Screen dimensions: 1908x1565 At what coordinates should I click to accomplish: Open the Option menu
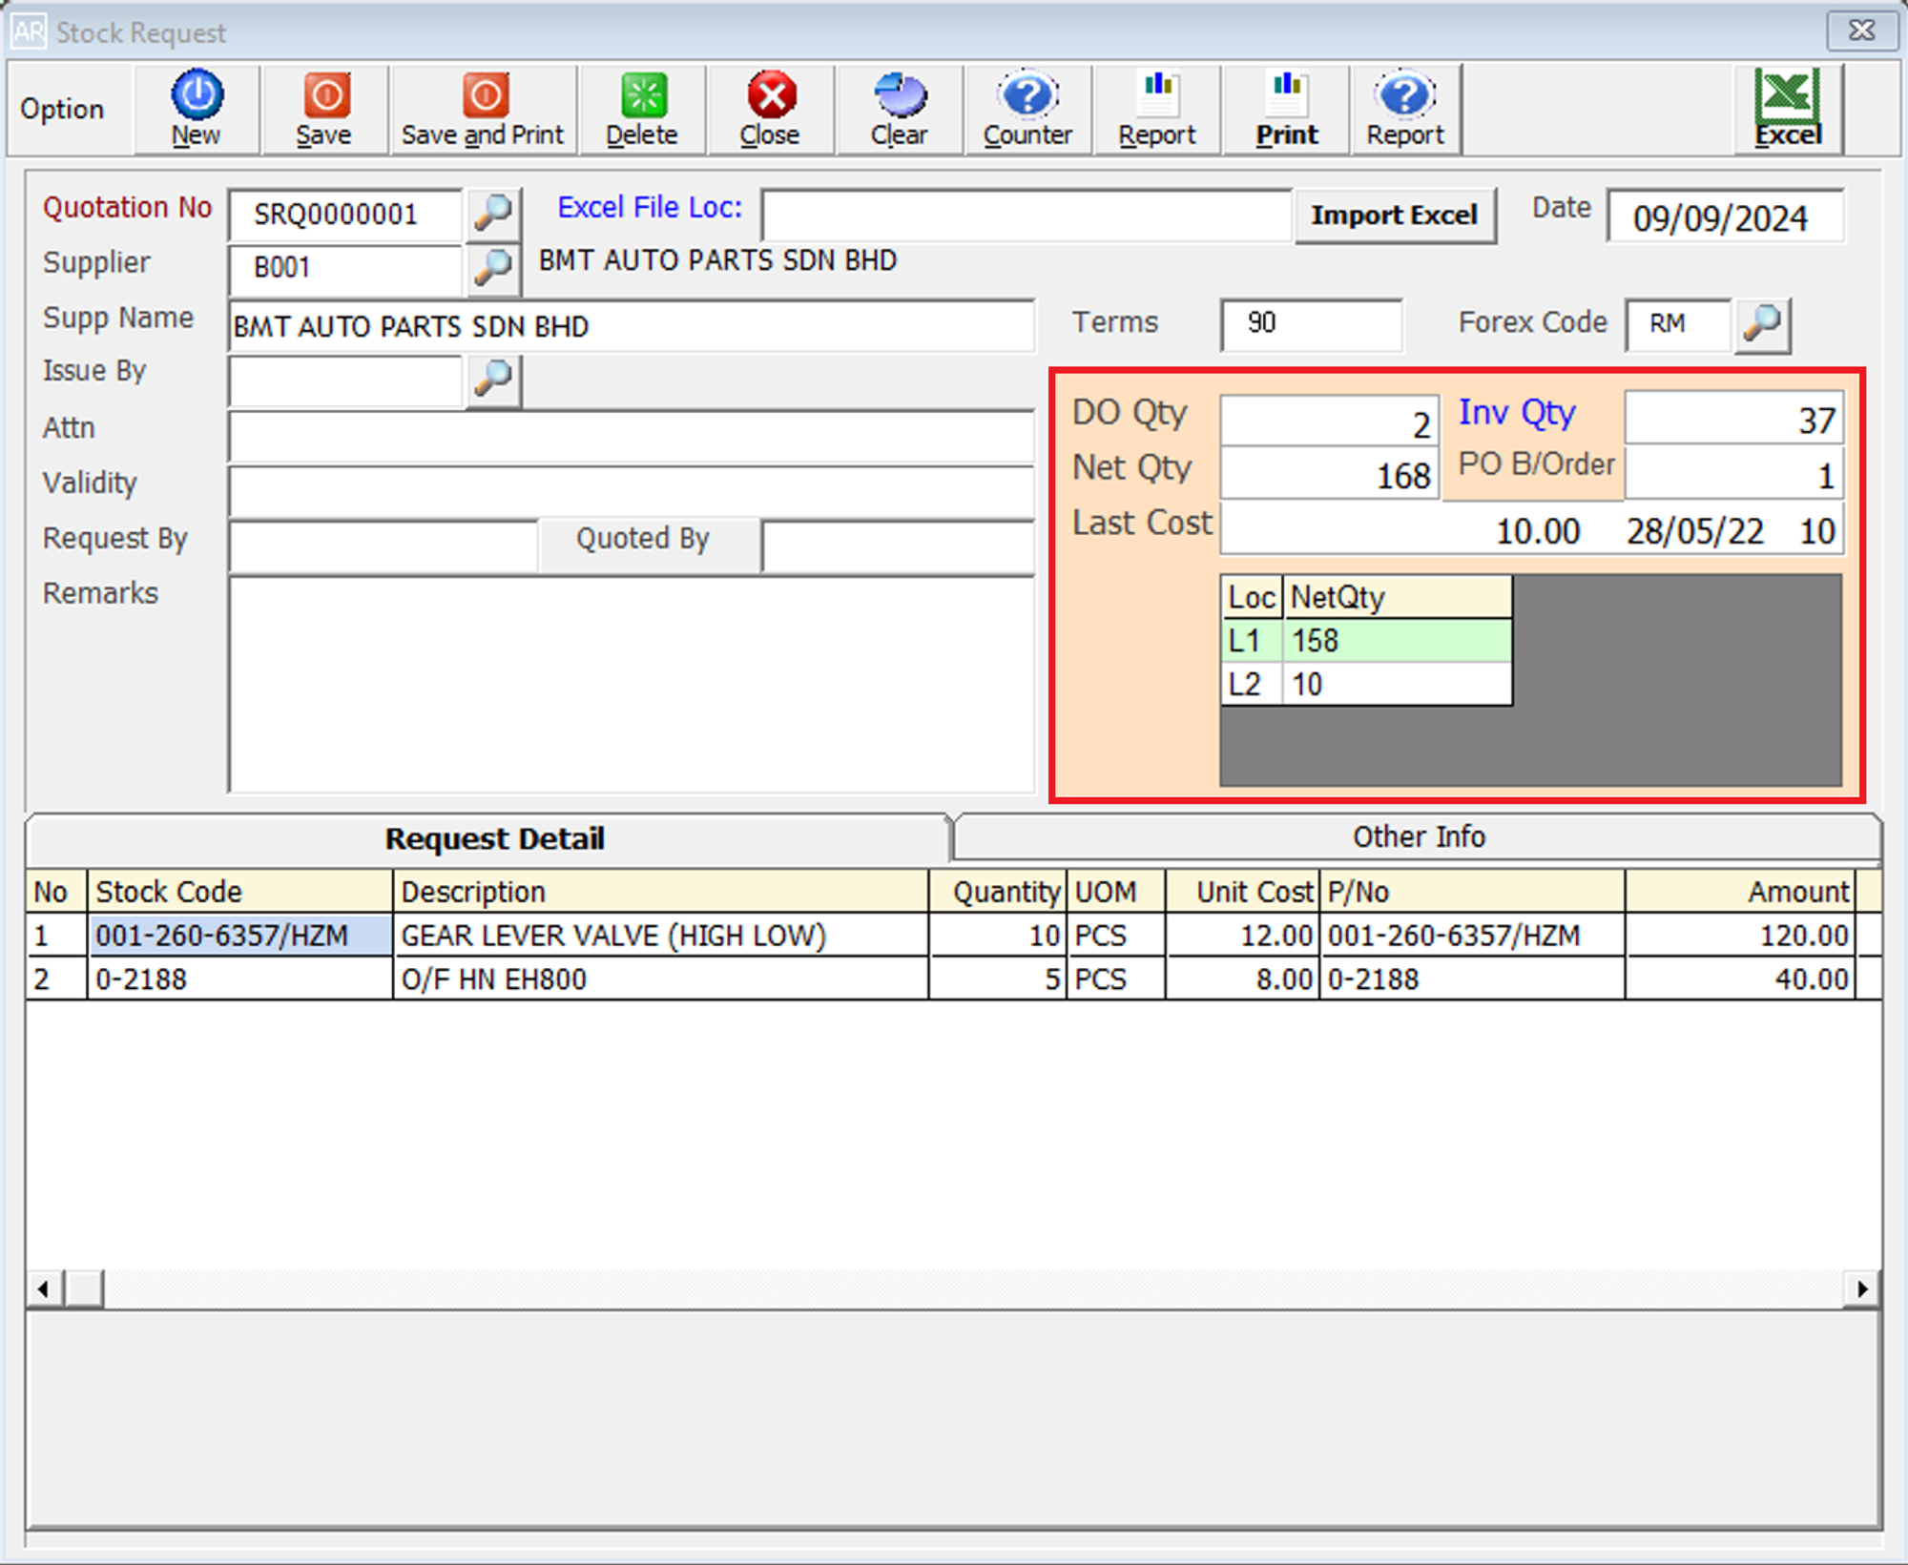tap(63, 109)
